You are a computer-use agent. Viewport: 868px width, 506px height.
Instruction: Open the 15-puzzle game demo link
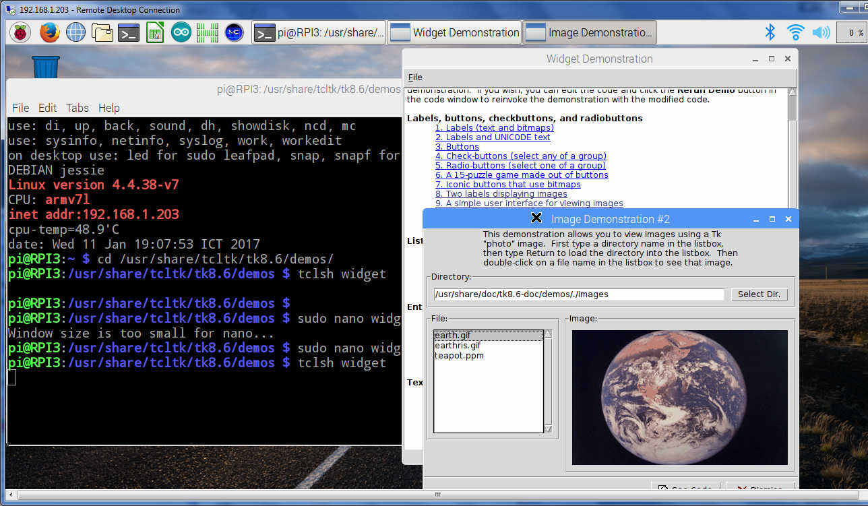522,175
